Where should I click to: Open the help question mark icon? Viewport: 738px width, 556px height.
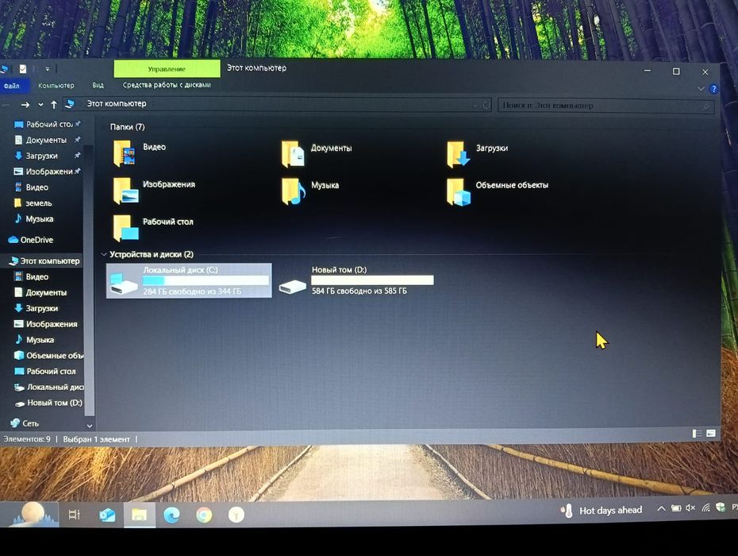pyautogui.click(x=714, y=89)
